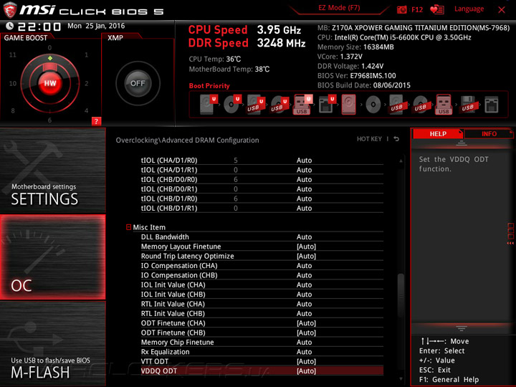Click the settings list scrollbar thumb

(401, 295)
